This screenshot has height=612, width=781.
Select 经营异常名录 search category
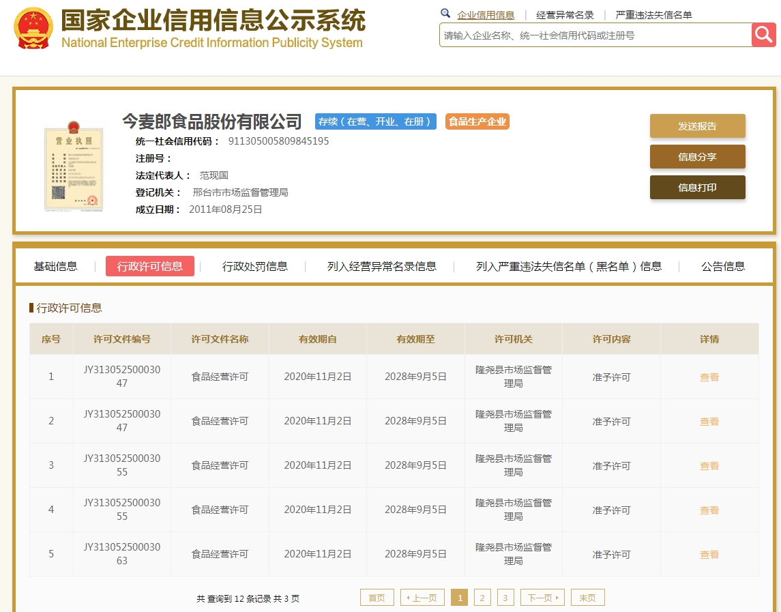tap(565, 15)
